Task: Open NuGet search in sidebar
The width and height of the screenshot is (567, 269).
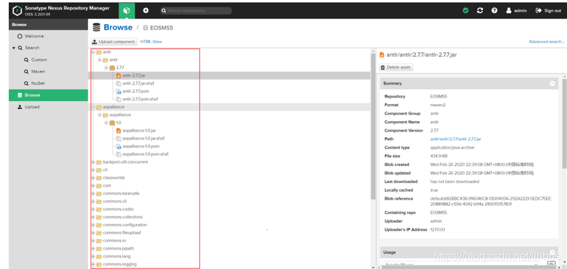Action: tap(48, 83)
